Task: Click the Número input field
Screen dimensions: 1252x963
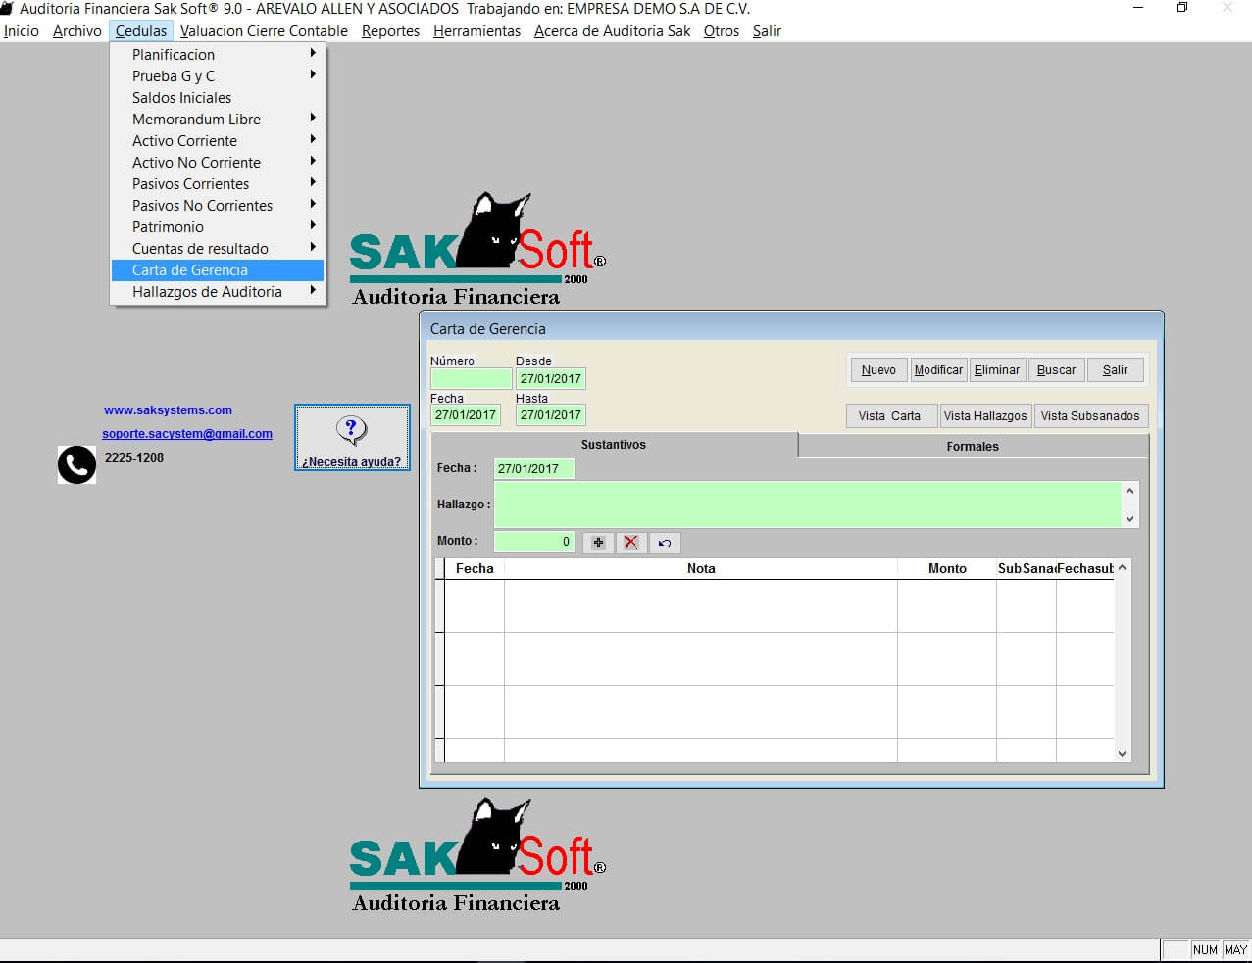Action: [471, 379]
